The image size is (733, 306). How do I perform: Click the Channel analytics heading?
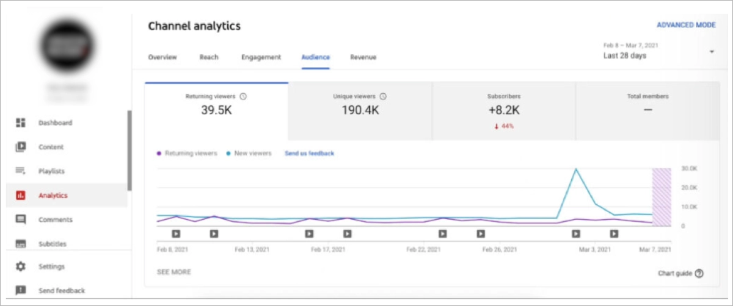pos(194,26)
